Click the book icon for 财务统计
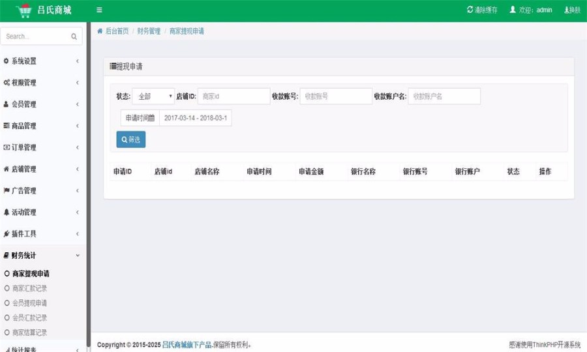The image size is (587, 352). coord(6,256)
